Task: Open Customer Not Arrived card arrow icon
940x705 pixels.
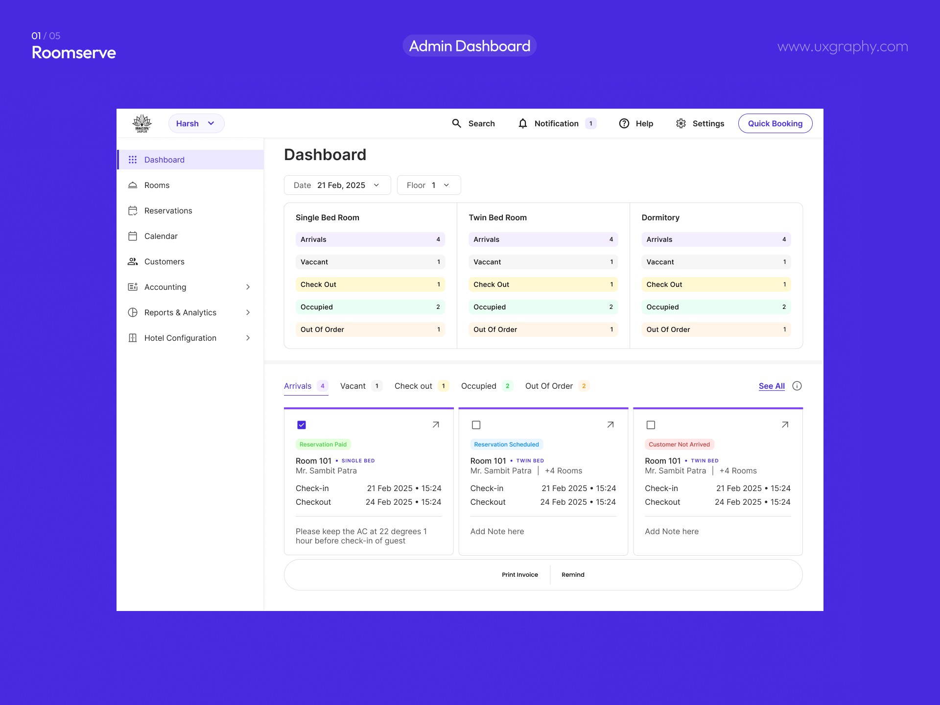Action: [785, 425]
